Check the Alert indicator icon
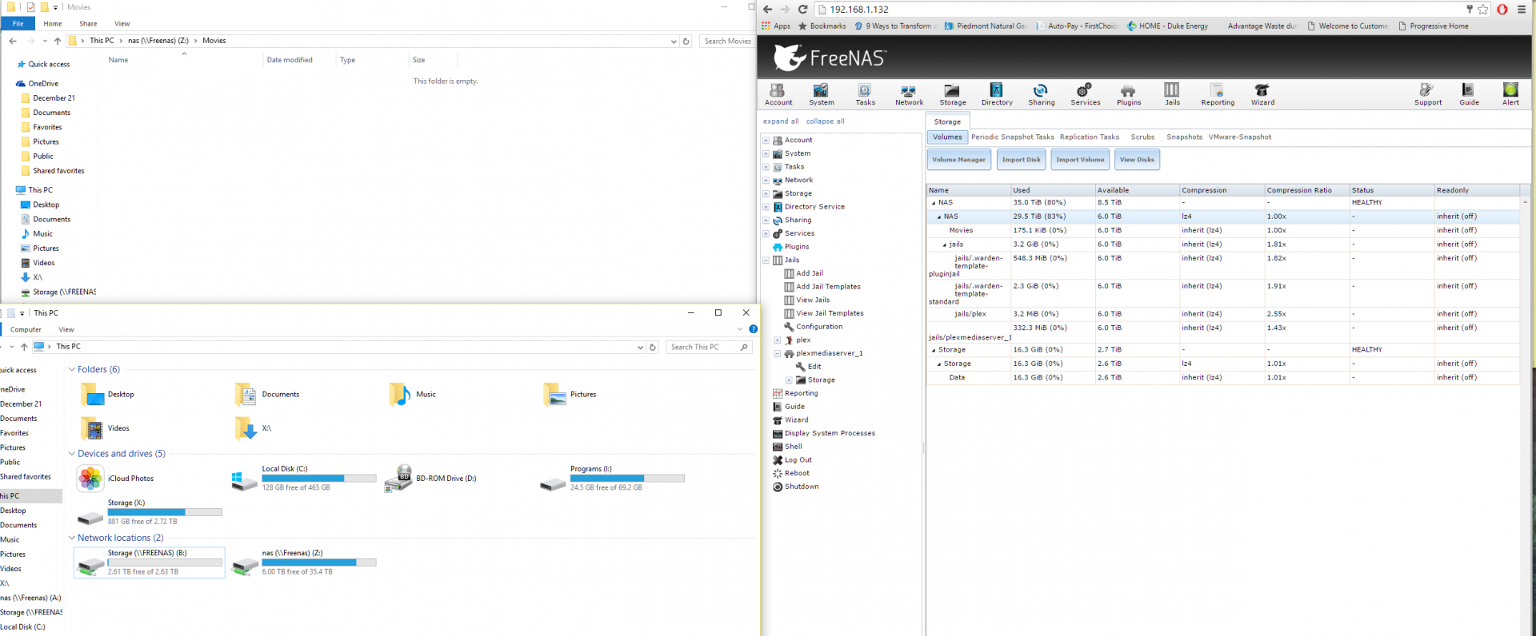The height and width of the screenshot is (636, 1536). (x=1510, y=94)
